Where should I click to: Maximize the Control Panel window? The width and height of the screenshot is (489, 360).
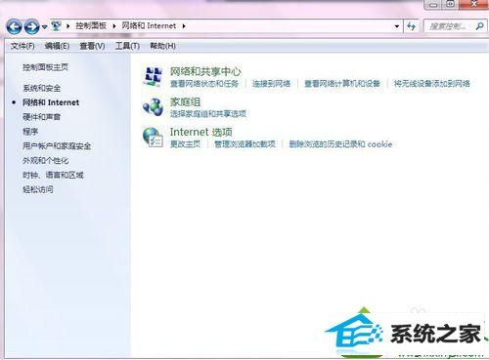coord(450,5)
